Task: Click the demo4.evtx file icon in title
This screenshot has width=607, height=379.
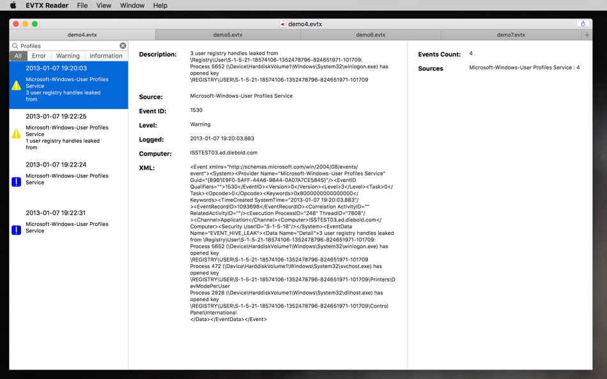Action: [x=282, y=24]
